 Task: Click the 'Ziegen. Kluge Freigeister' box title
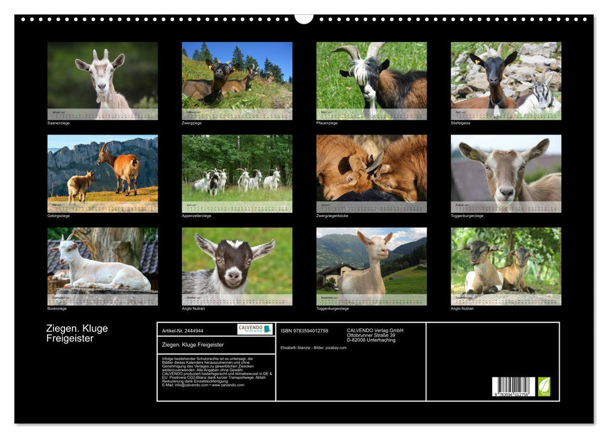193,345
